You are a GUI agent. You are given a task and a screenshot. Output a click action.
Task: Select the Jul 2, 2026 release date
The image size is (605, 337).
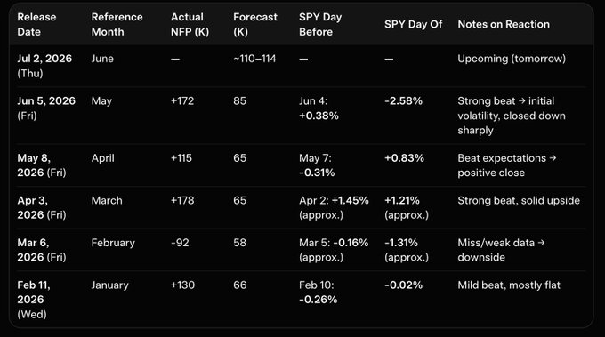click(x=44, y=66)
